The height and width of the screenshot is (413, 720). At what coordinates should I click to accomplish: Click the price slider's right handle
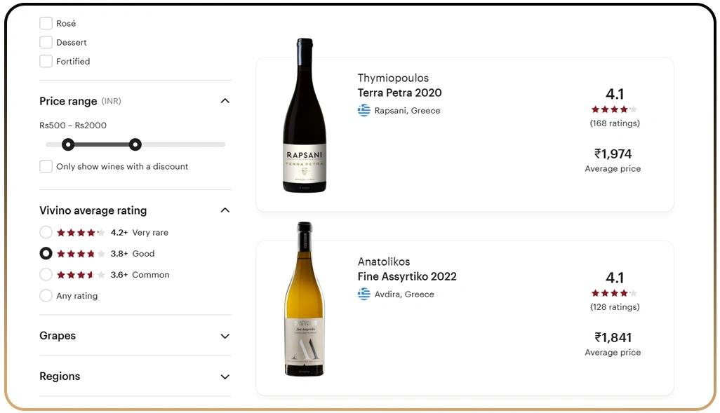tap(135, 144)
